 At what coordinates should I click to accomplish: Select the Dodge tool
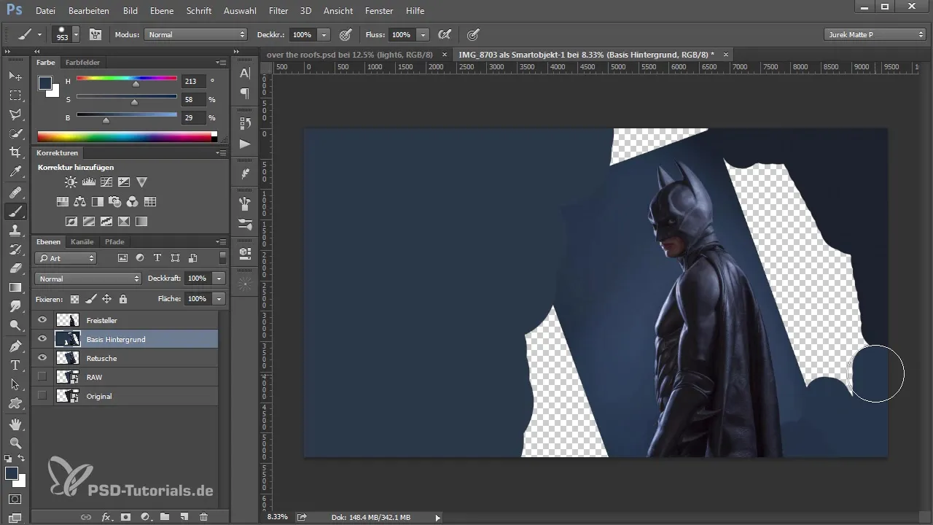pyautogui.click(x=15, y=325)
